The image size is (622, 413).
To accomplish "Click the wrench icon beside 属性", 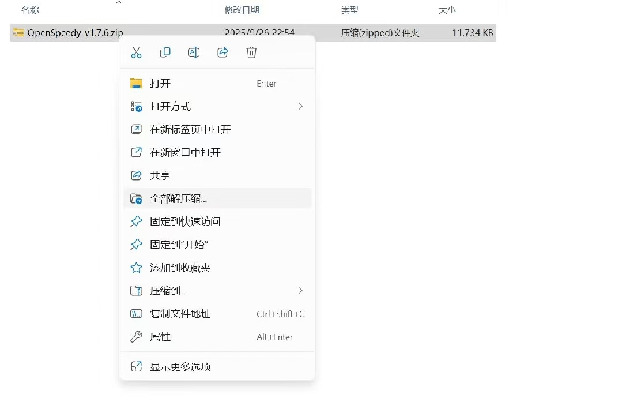I will (136, 337).
